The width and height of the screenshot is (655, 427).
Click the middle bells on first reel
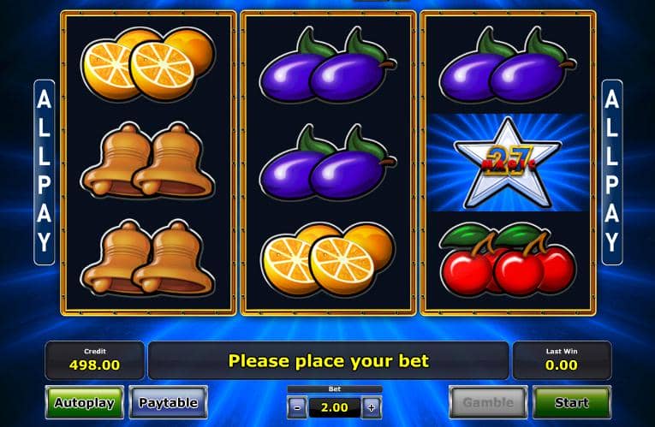coord(147,160)
